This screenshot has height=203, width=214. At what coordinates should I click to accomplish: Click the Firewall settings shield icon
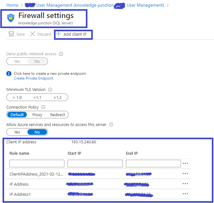click(x=11, y=18)
